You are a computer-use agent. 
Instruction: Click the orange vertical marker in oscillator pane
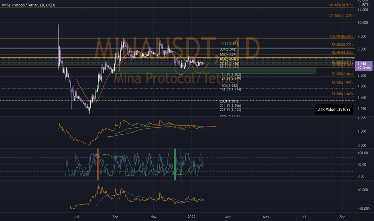click(98, 164)
